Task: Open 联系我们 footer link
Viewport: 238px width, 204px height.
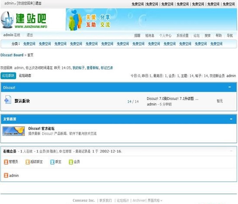Action: (x=106, y=201)
